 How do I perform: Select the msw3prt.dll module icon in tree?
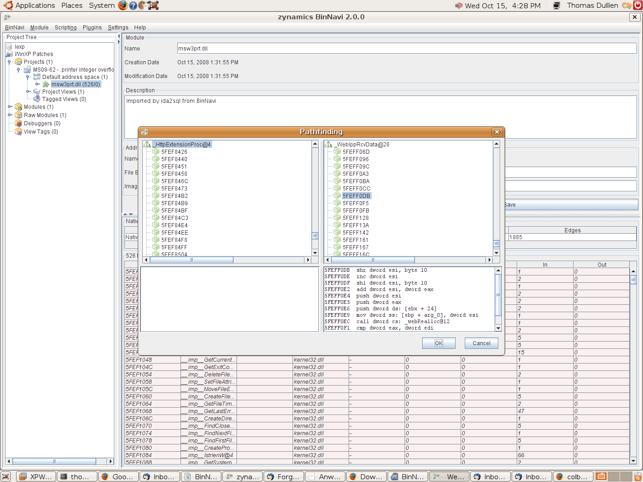[x=46, y=84]
